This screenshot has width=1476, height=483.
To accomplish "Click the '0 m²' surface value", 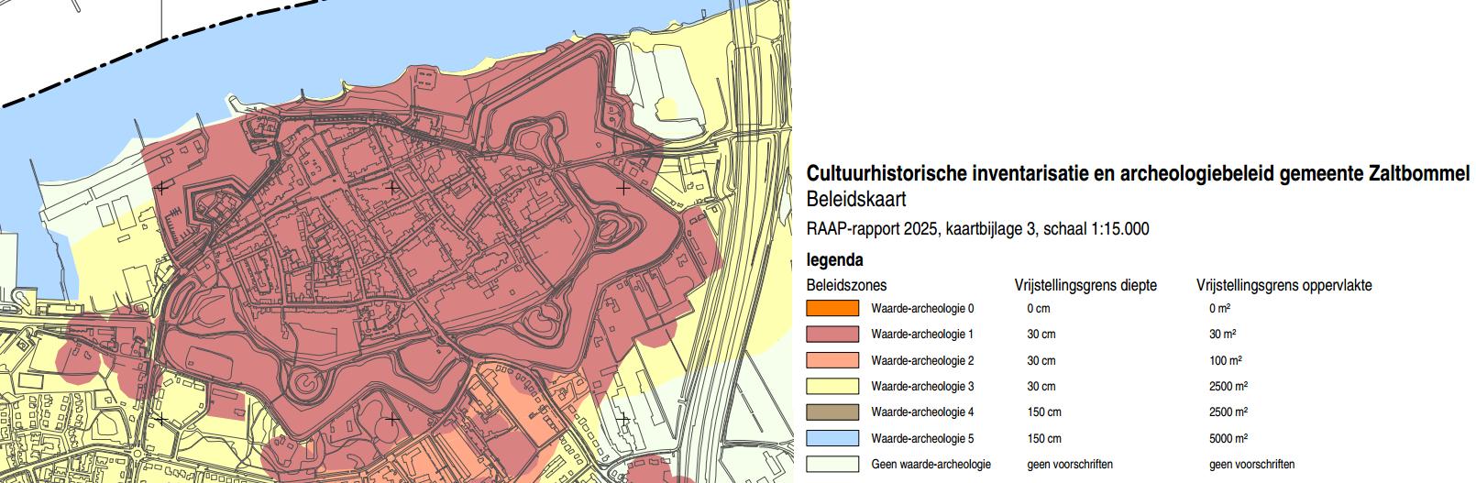I will (x=1220, y=309).
